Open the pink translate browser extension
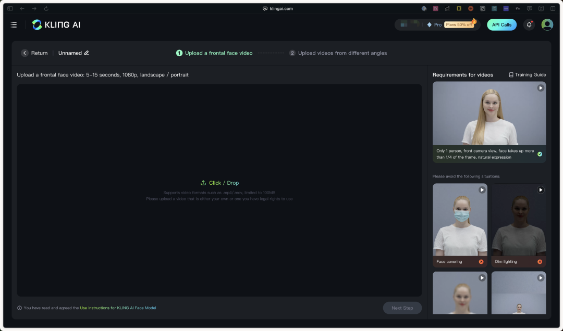 [x=435, y=9]
